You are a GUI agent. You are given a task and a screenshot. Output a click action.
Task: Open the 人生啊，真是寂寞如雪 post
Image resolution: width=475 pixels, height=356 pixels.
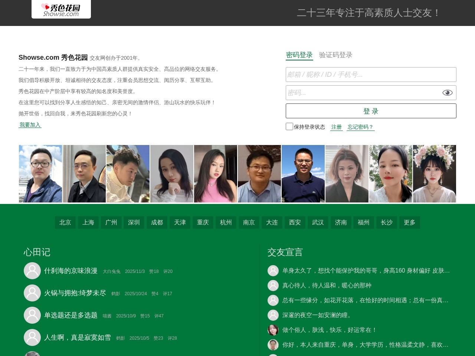tap(78, 337)
